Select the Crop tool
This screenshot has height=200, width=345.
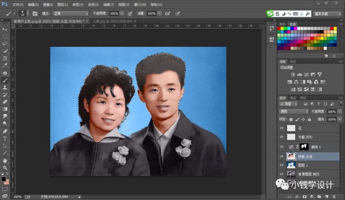5,58
